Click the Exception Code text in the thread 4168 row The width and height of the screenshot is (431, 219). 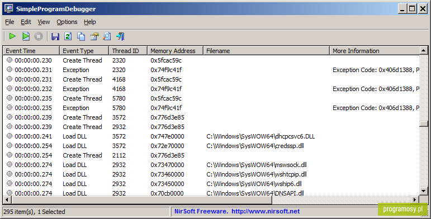click(x=376, y=89)
